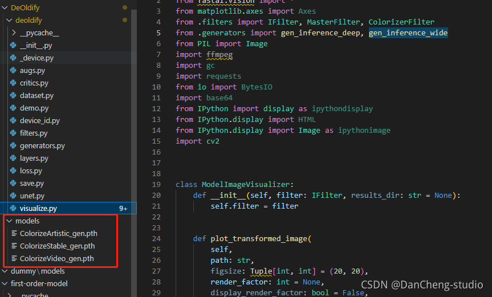Open dataset.py file
492x297 pixels.
pos(36,96)
